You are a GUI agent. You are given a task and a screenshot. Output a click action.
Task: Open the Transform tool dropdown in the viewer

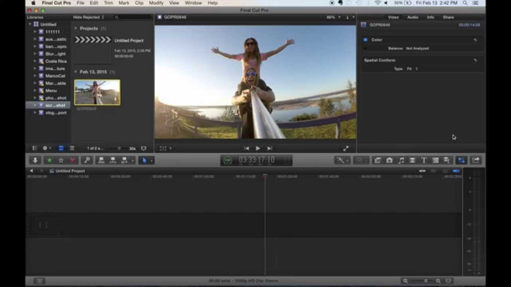point(166,148)
